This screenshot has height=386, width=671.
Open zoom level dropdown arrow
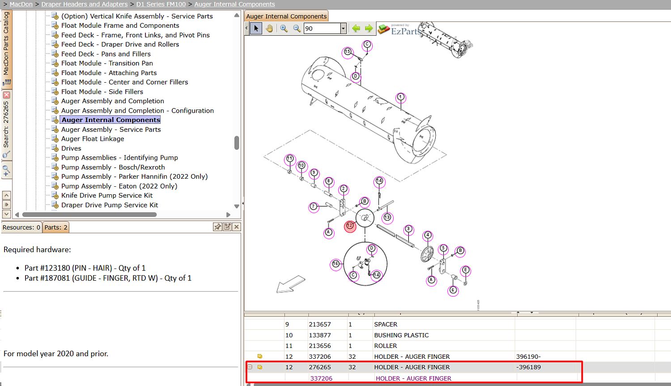coord(343,28)
